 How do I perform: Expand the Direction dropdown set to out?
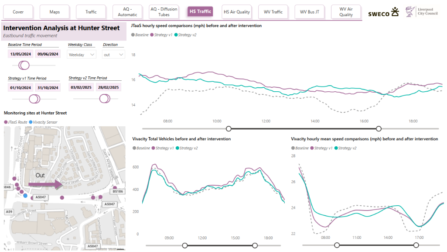pyautogui.click(x=113, y=55)
